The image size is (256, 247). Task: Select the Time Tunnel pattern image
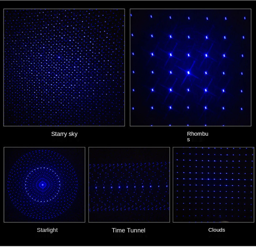pos(129,185)
